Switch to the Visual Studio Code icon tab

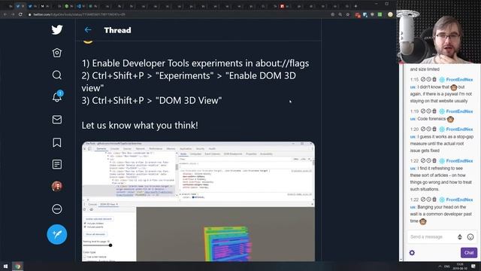pyautogui.click(x=81, y=6)
